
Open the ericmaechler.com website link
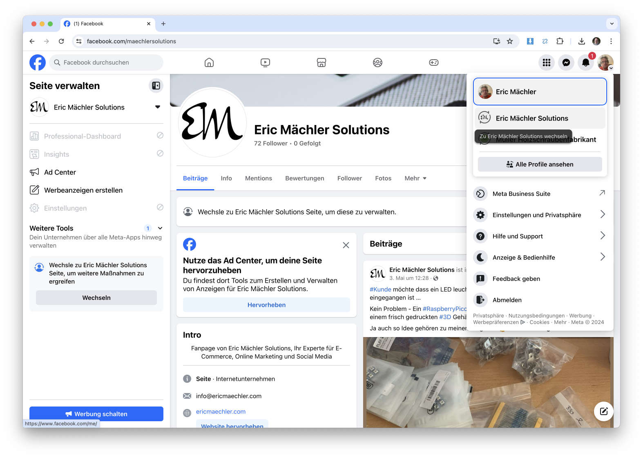pyautogui.click(x=221, y=412)
